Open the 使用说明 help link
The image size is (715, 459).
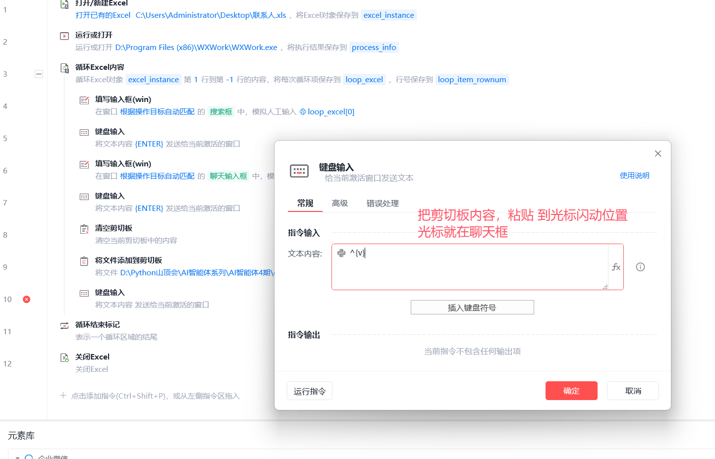point(635,175)
